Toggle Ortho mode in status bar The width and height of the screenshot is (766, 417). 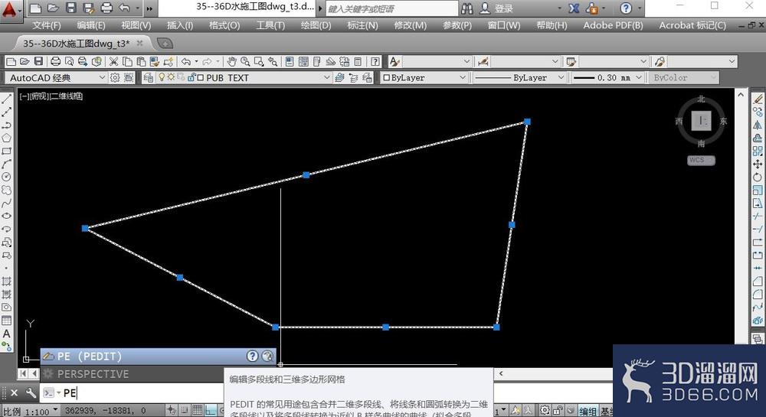[x=210, y=411]
